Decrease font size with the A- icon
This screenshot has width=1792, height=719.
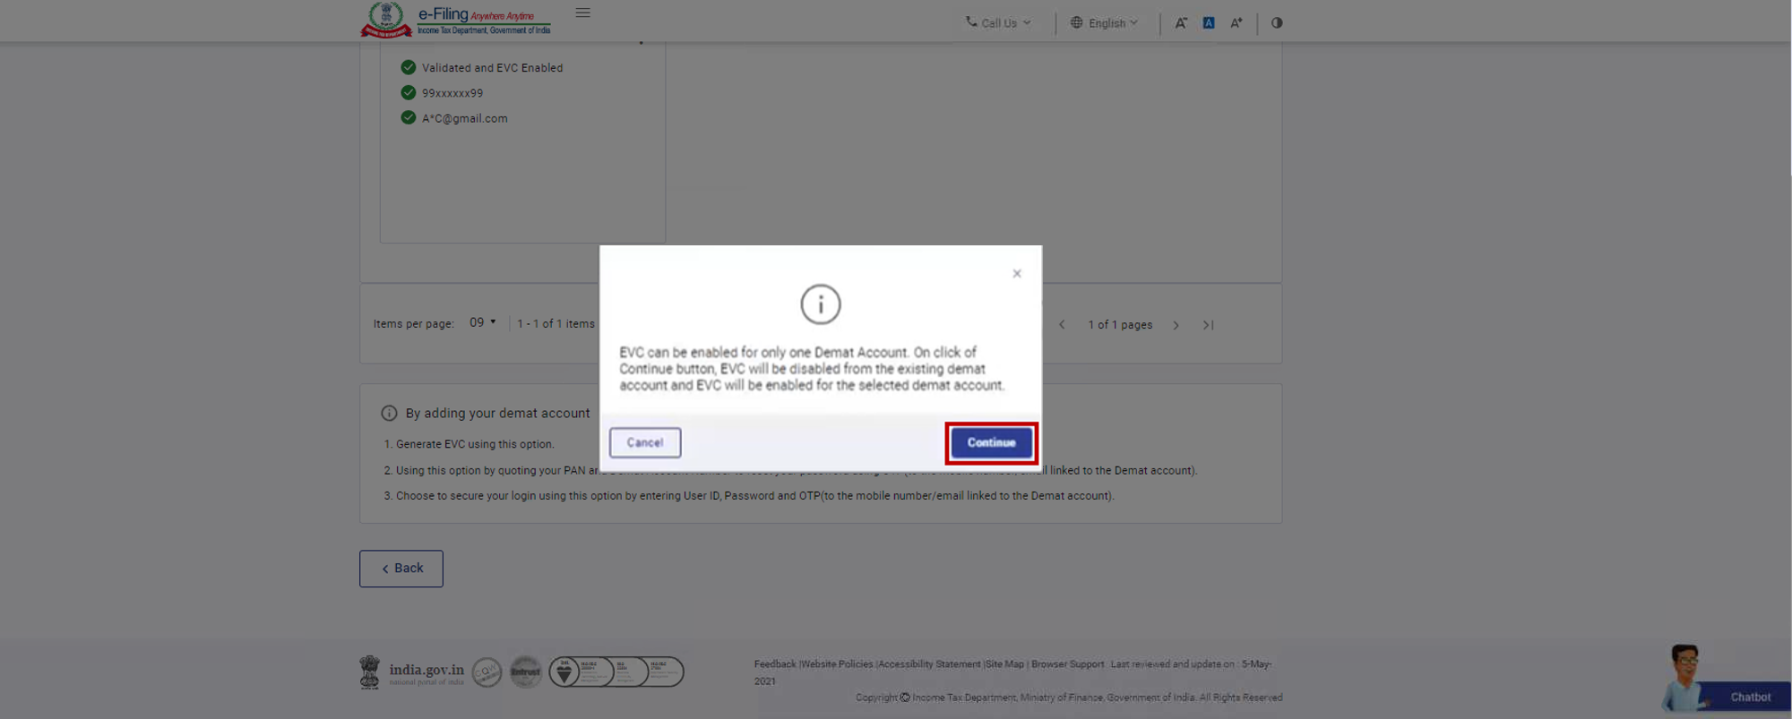(x=1181, y=23)
